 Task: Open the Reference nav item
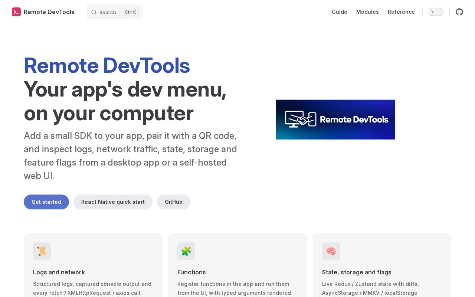pyautogui.click(x=401, y=12)
